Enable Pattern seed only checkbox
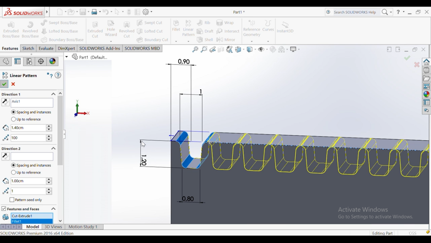Image resolution: width=431 pixels, height=243 pixels. click(12, 200)
